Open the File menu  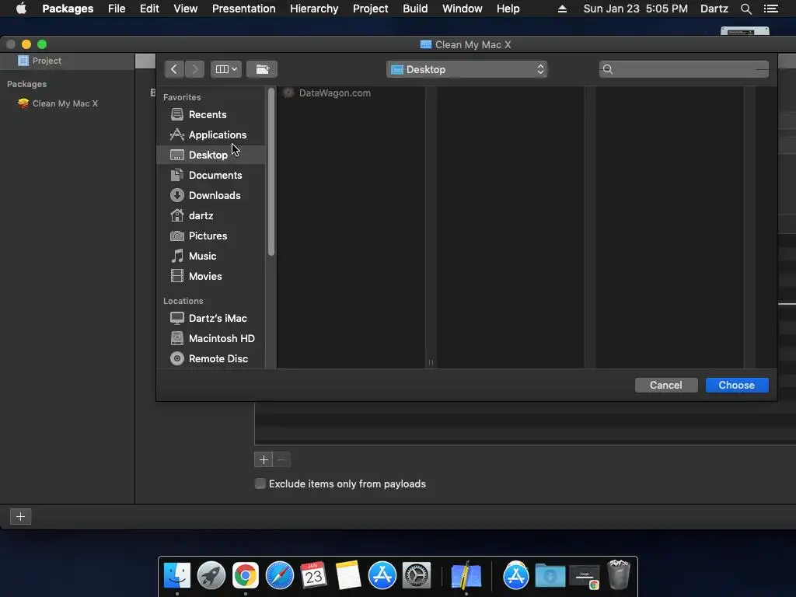point(117,9)
